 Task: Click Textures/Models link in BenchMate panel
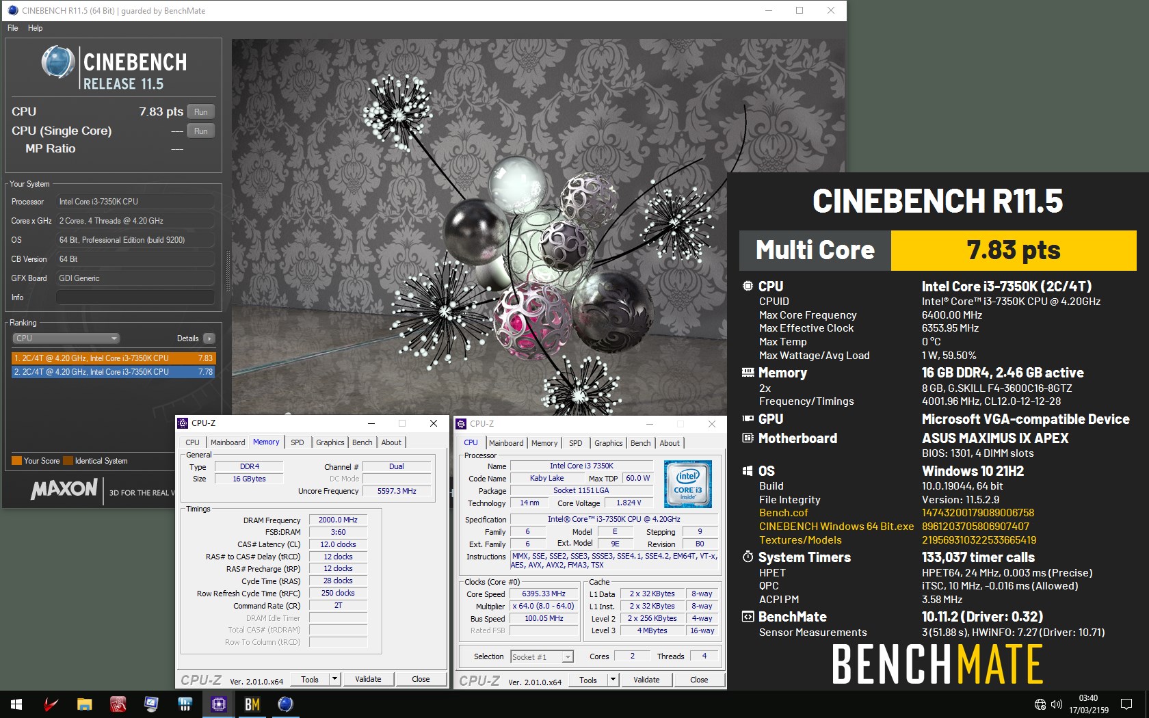800,540
